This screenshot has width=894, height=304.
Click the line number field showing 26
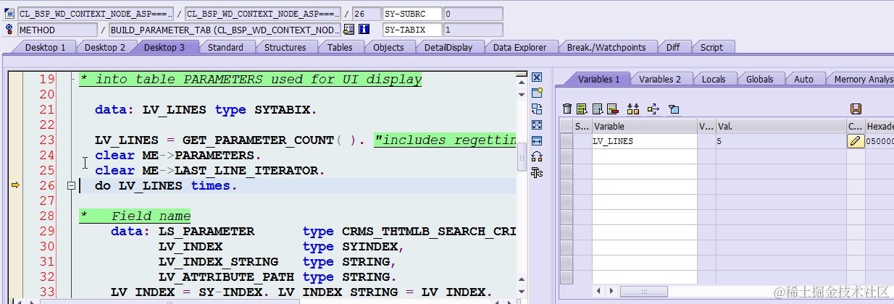(x=366, y=14)
